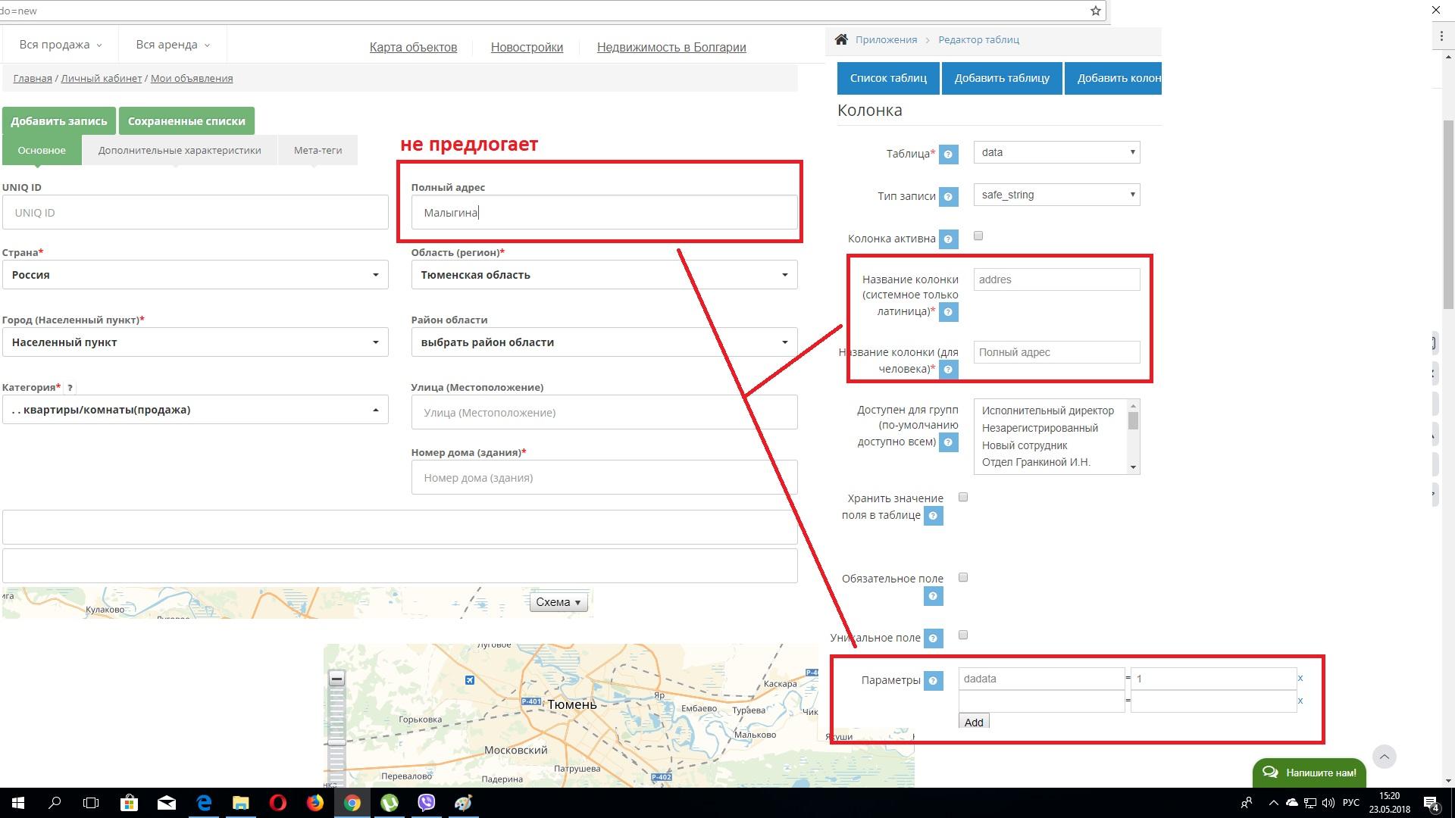The width and height of the screenshot is (1455, 818).
Task: Go to the Мои объявления breadcrumb link
Action: tap(192, 78)
